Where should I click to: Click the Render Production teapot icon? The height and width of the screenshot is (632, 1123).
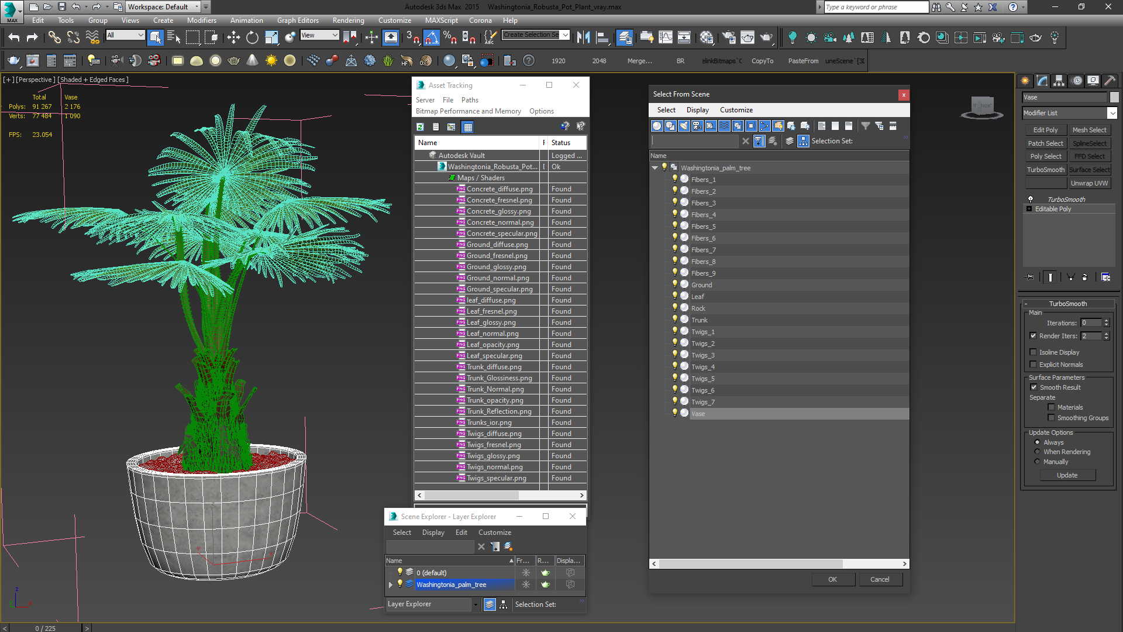click(766, 37)
